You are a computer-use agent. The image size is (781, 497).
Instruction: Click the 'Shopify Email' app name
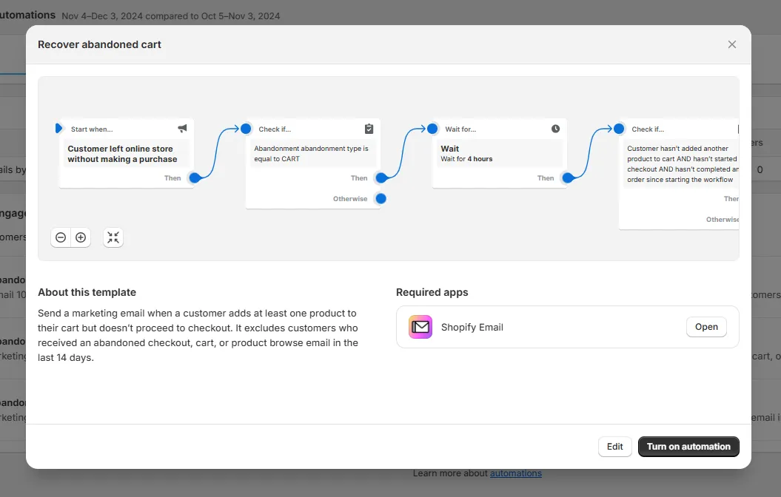tap(472, 327)
